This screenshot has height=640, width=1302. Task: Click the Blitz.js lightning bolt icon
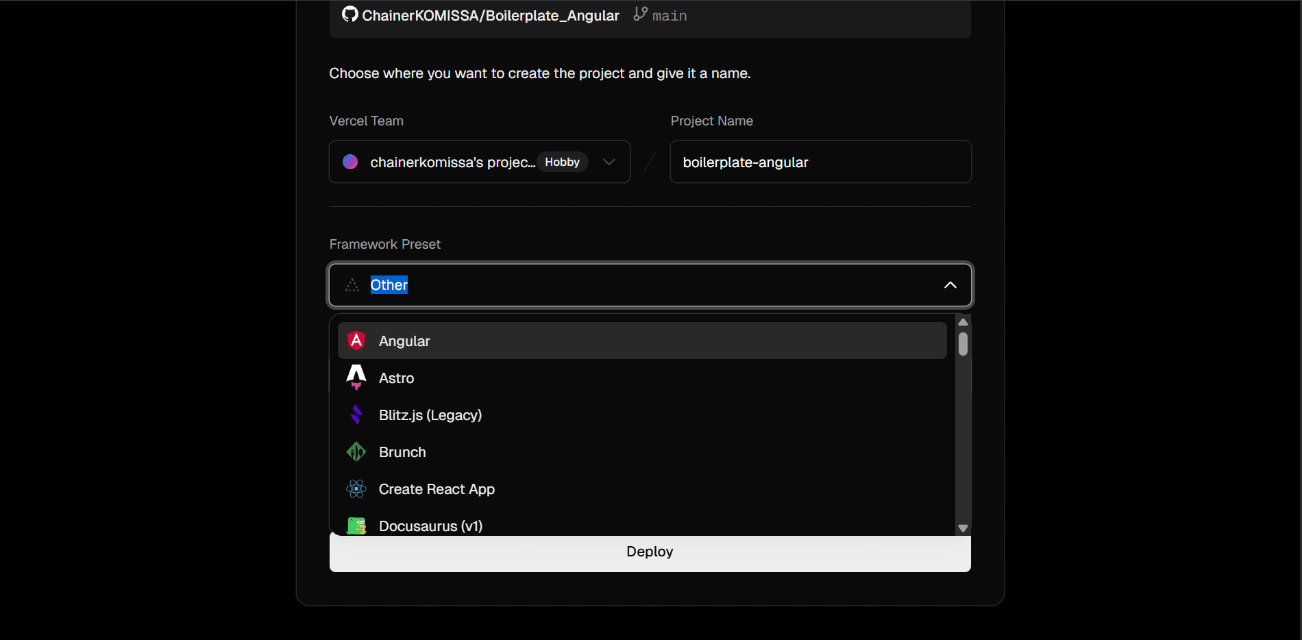[x=356, y=415]
